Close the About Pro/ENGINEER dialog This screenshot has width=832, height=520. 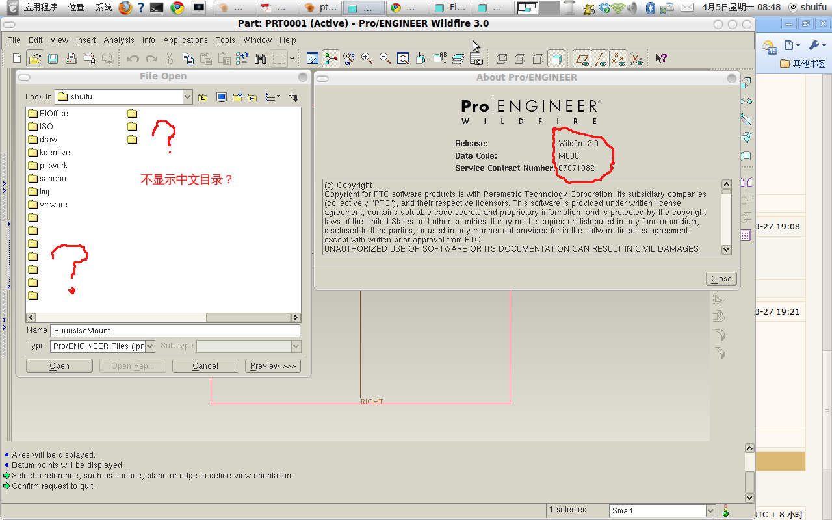click(x=721, y=278)
